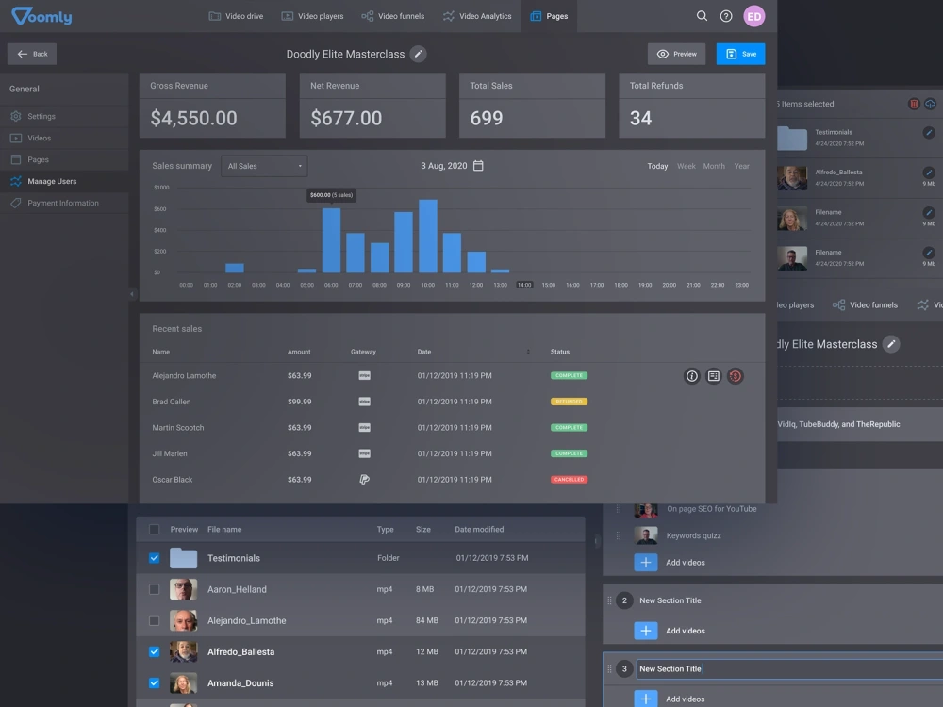Delete selected items using the trash icon

[x=914, y=104]
